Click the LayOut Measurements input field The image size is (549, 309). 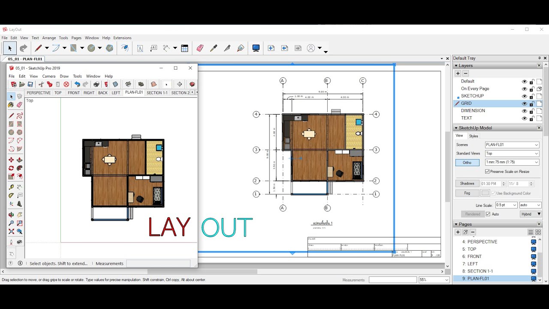393,280
